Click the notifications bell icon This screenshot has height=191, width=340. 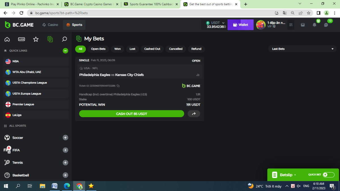pyautogui.click(x=314, y=25)
